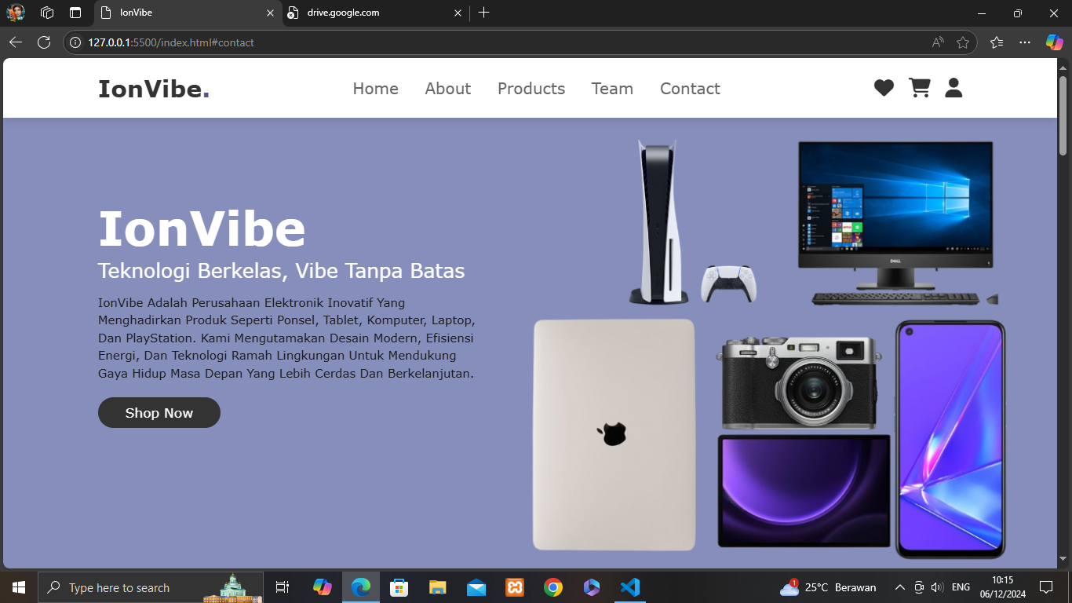The width and height of the screenshot is (1072, 603).
Task: Click the IonVibe logo link
Action: (153, 89)
